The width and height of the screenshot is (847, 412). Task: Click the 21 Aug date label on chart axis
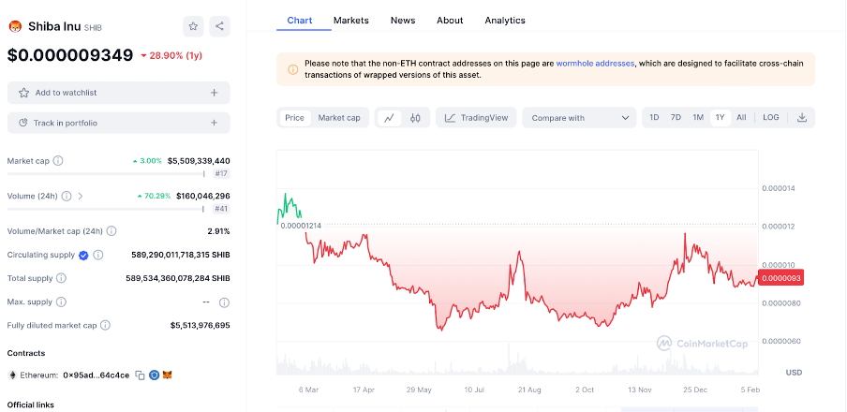(x=529, y=390)
